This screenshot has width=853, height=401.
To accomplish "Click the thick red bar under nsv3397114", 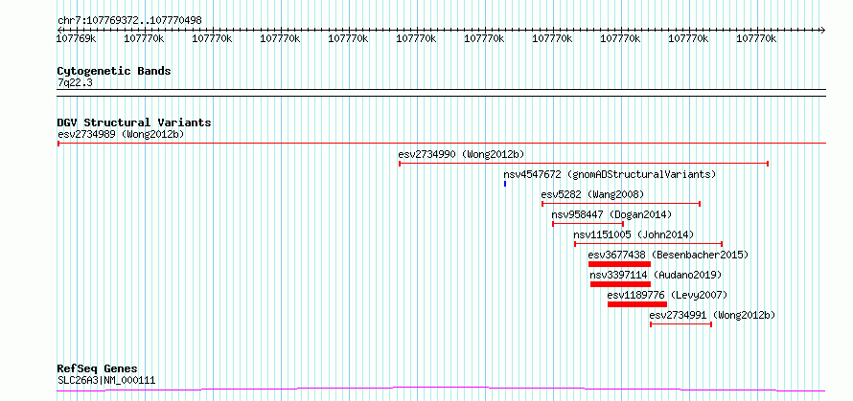I will coord(620,284).
